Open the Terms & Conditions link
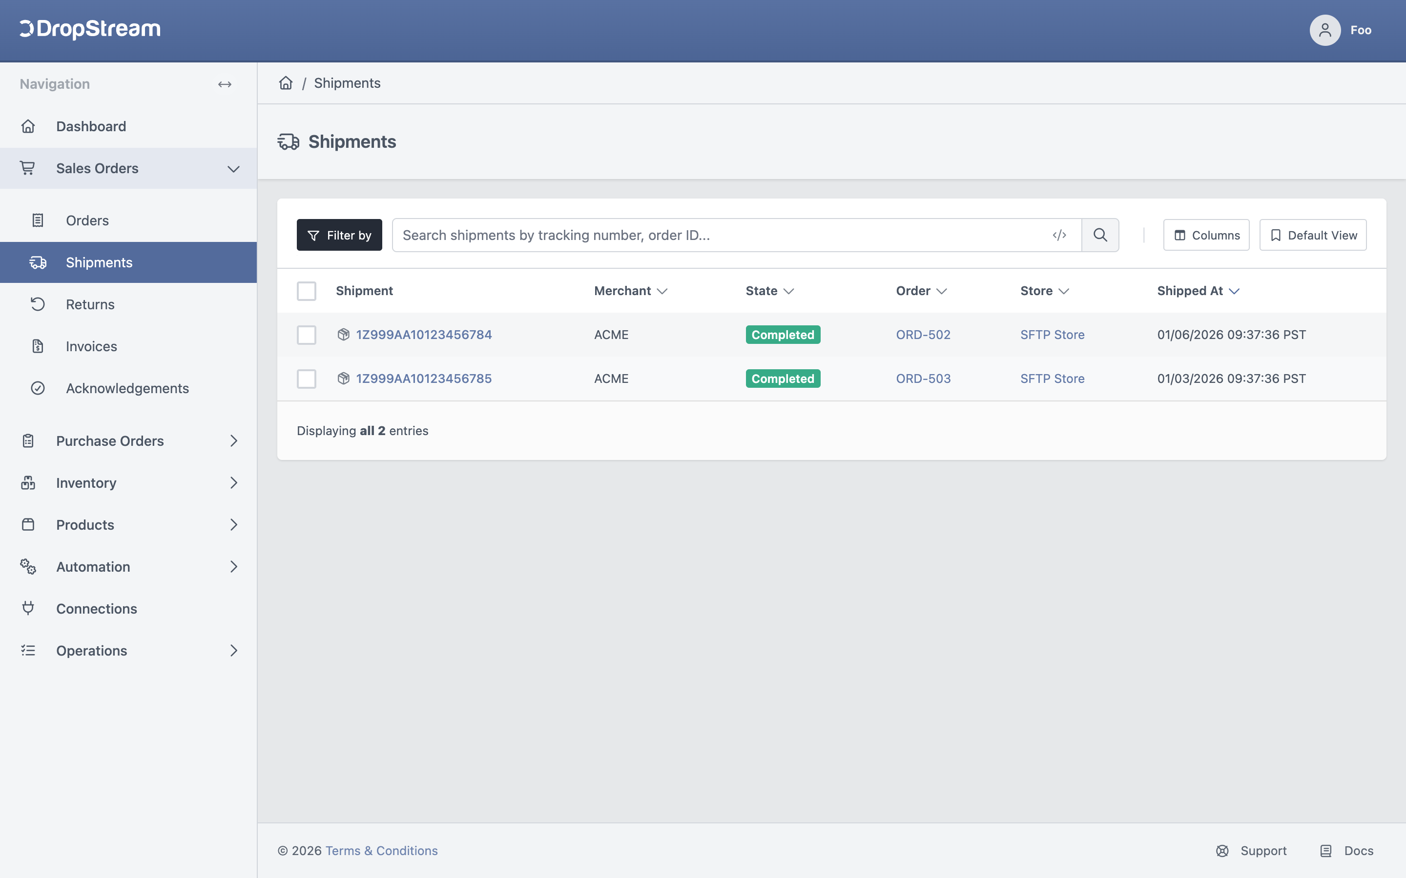This screenshot has height=878, width=1406. point(381,851)
